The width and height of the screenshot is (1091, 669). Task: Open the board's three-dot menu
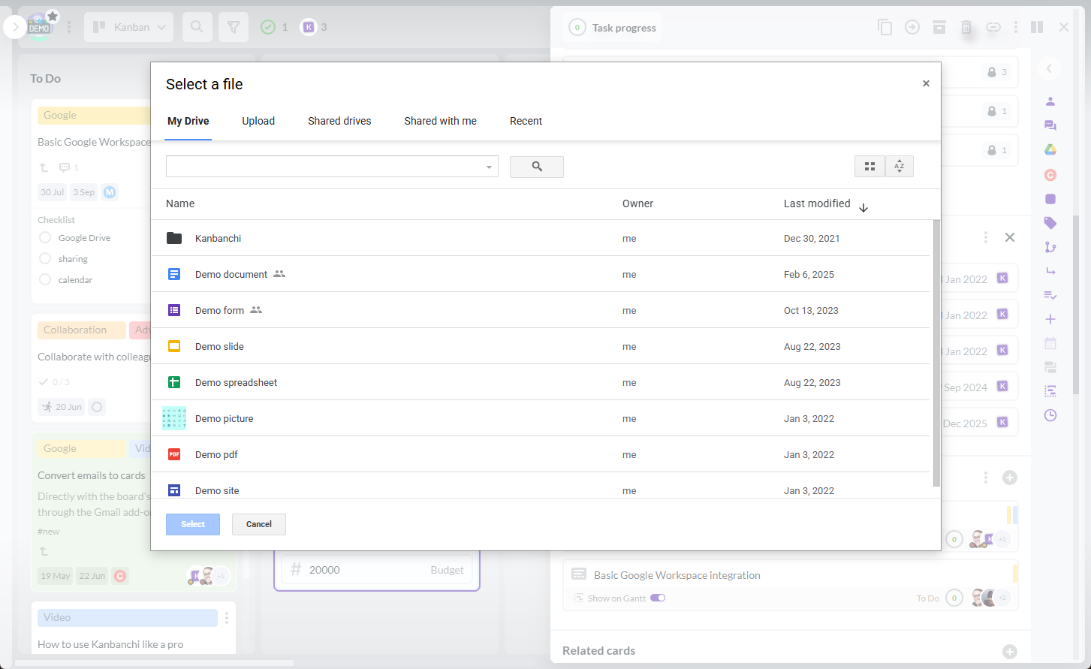[69, 27]
